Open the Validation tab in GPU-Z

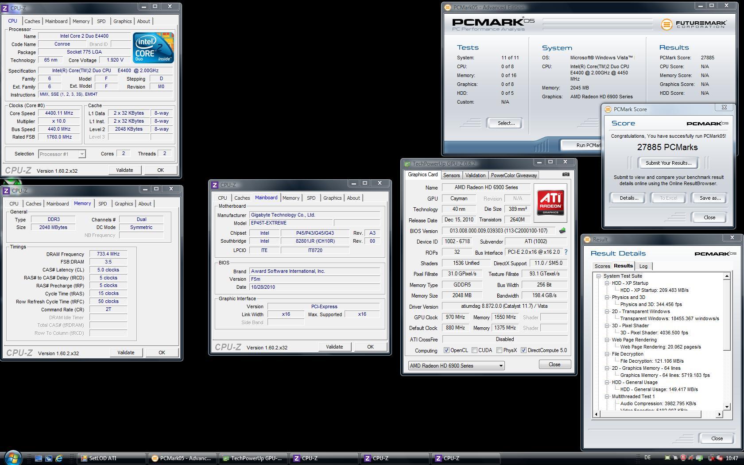click(x=475, y=175)
